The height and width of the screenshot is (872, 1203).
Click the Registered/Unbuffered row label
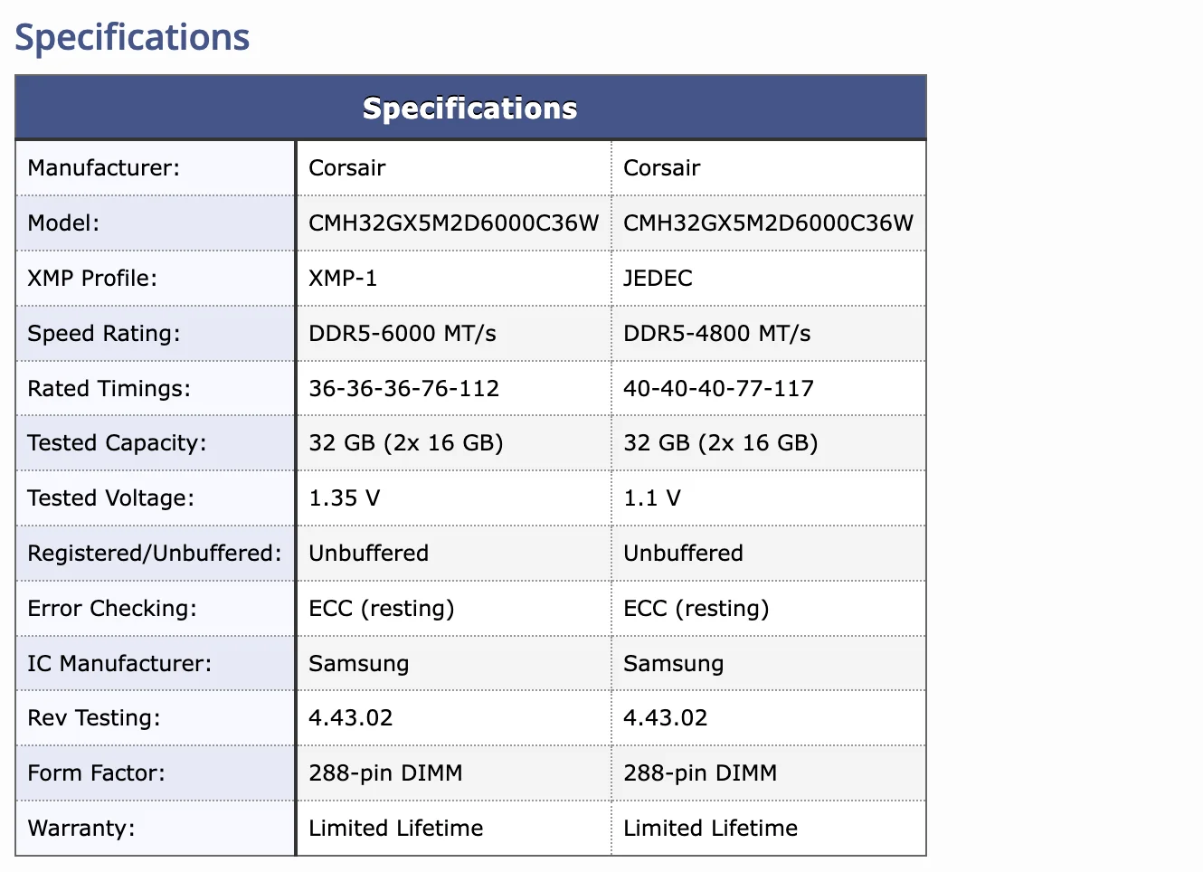(x=156, y=554)
